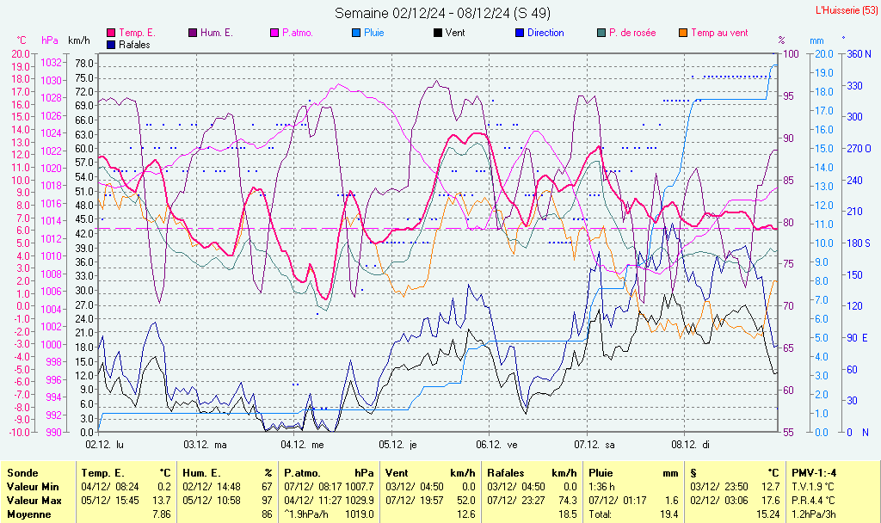
Task: Click the magenta P.atmo. legend swatch
Action: [x=274, y=34]
